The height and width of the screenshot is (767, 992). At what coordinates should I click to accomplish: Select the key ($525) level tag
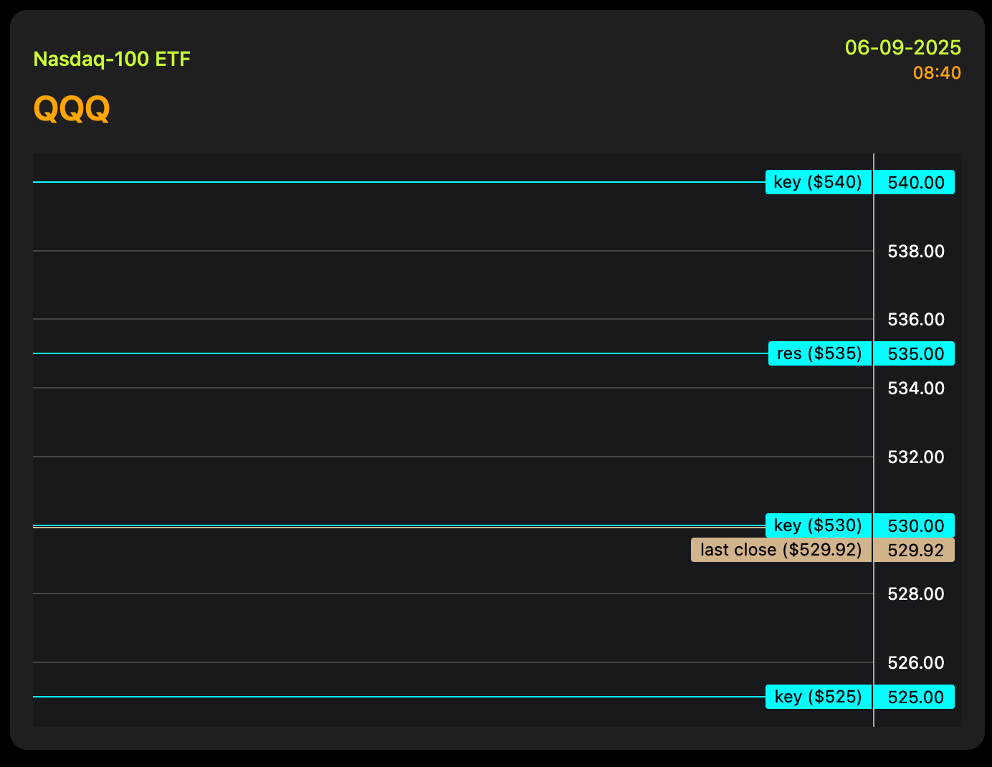(818, 697)
